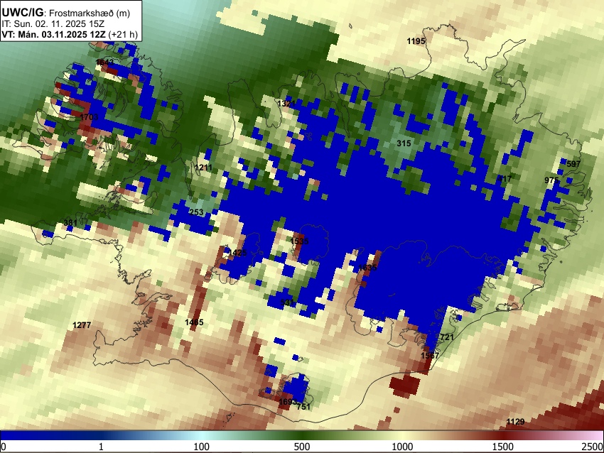The image size is (604, 453).
Task: Click the 315 value in the north-central area
Action: (404, 143)
